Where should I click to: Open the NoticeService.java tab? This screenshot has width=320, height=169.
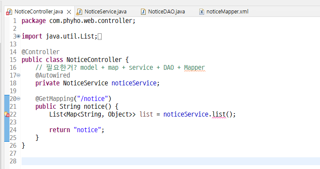(x=106, y=12)
